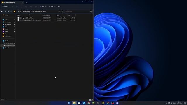The image size is (187, 105).
Task: Click the 1,475 KB size cell
Action: coord(73,18)
